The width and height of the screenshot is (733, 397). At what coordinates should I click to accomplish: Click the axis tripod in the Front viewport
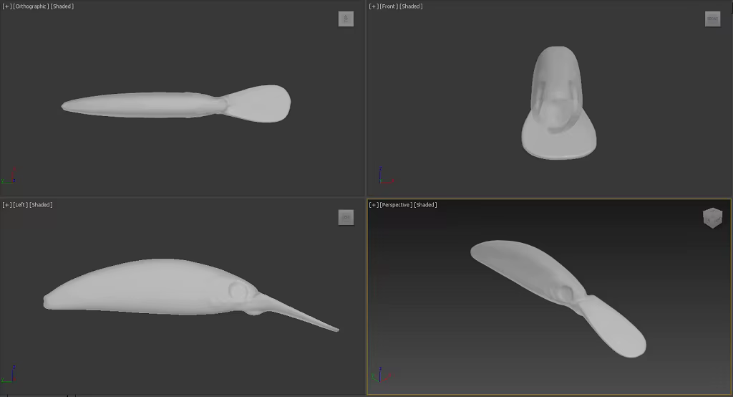(386, 176)
